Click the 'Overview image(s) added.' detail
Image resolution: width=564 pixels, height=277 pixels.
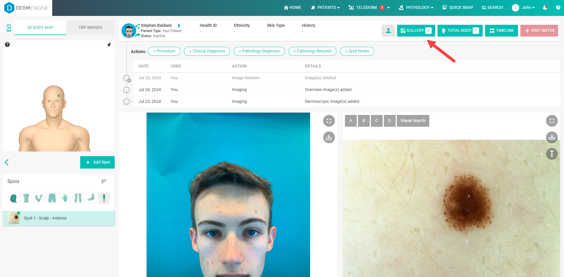pyautogui.click(x=329, y=90)
